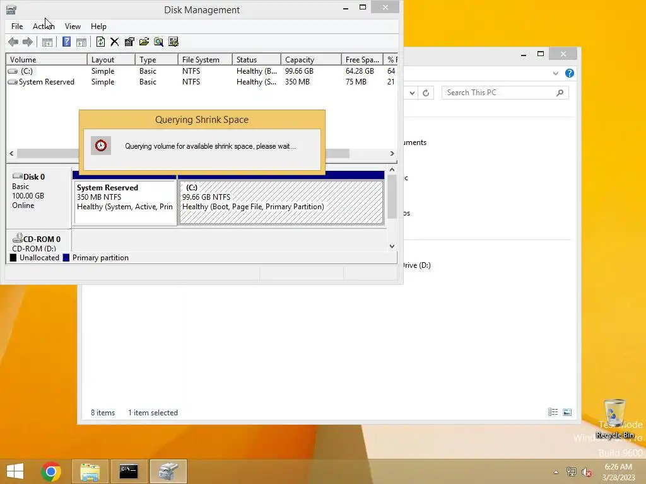This screenshot has width=646, height=484.
Task: Click the Refresh button in Explorer address bar
Action: 426,93
